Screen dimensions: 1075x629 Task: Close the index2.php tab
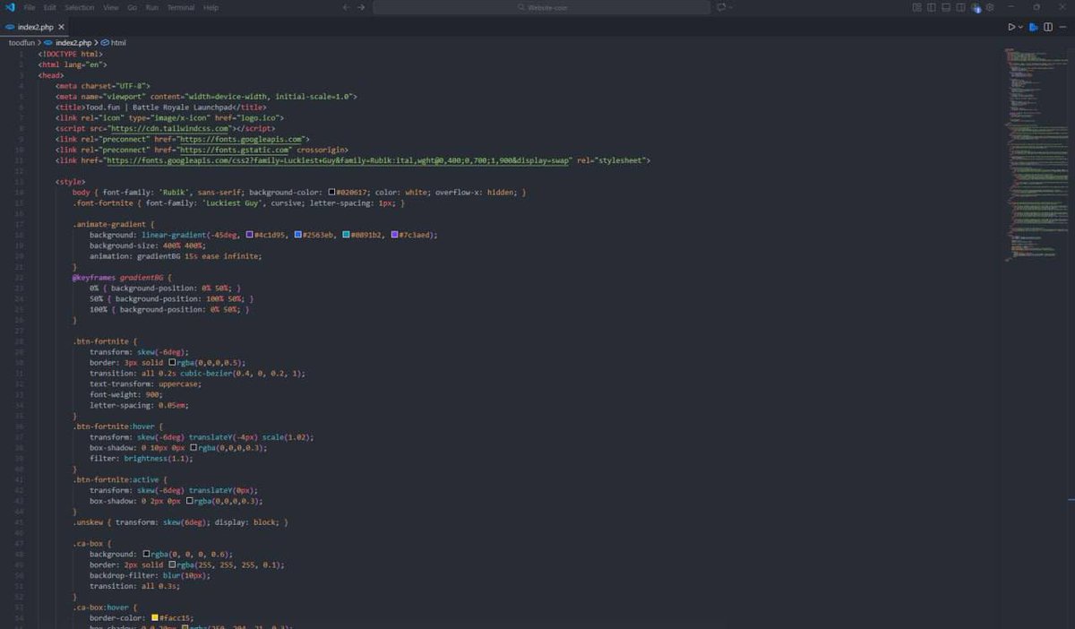[62, 27]
